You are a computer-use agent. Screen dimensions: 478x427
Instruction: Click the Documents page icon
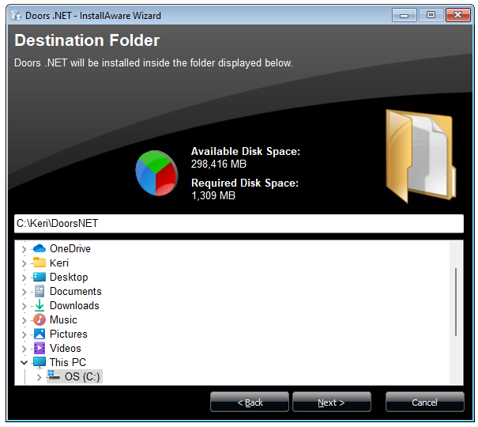(40, 291)
